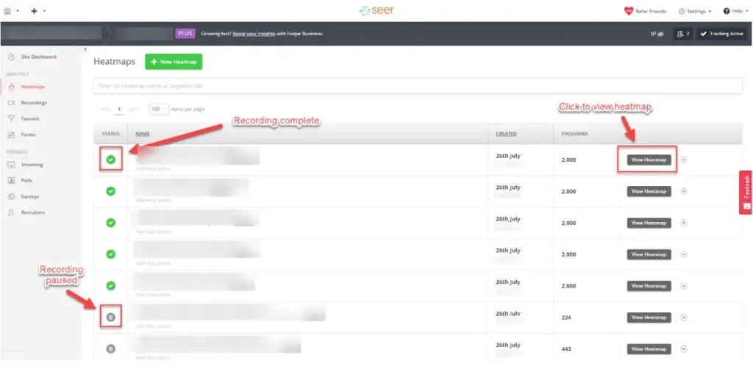
Task: Click the Polls bar chart icon
Action: 12,181
